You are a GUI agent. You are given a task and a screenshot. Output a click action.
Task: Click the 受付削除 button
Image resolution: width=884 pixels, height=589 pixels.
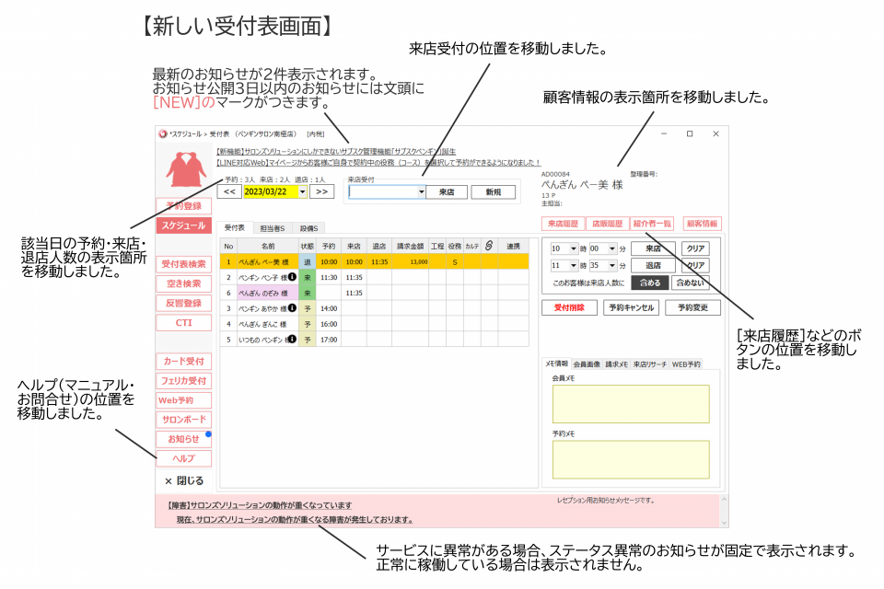569,307
